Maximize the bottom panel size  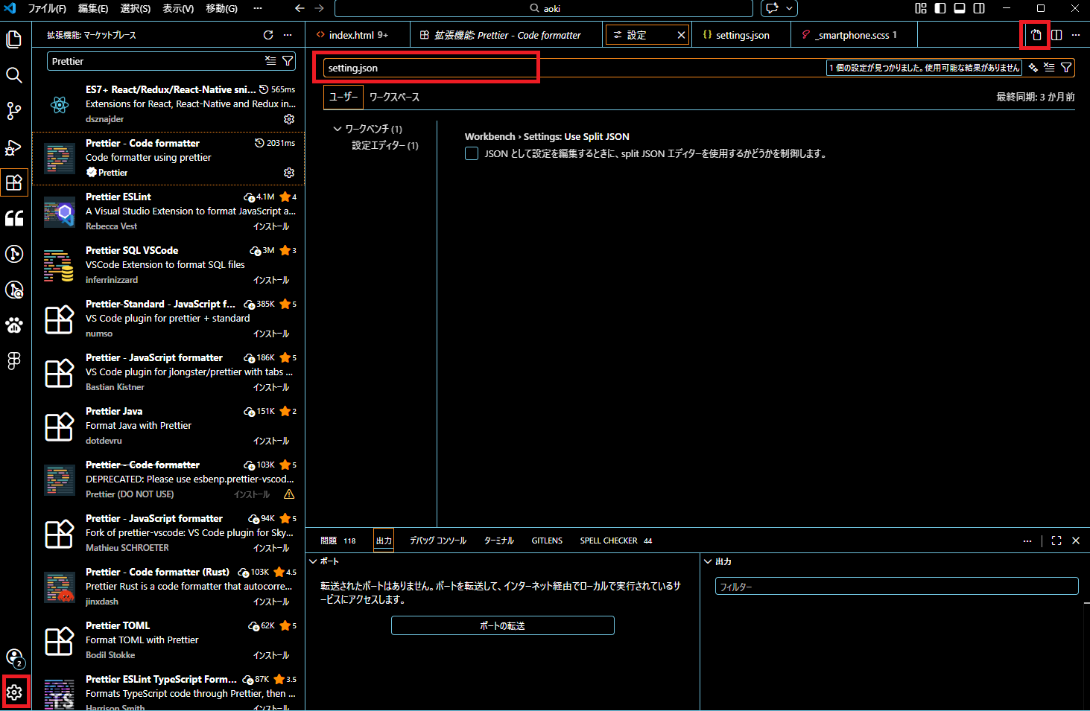(x=1056, y=541)
